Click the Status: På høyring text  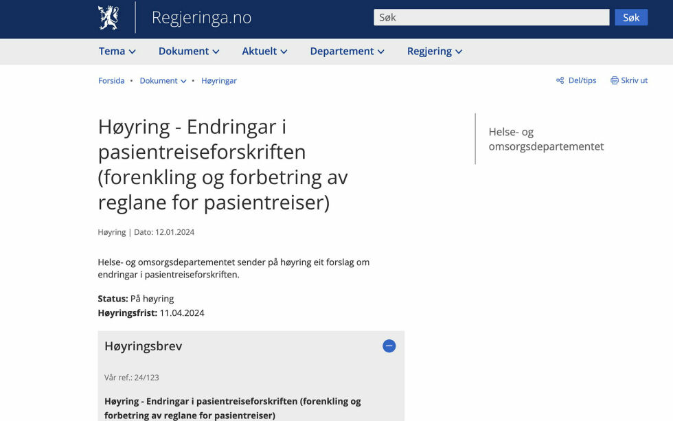136,299
